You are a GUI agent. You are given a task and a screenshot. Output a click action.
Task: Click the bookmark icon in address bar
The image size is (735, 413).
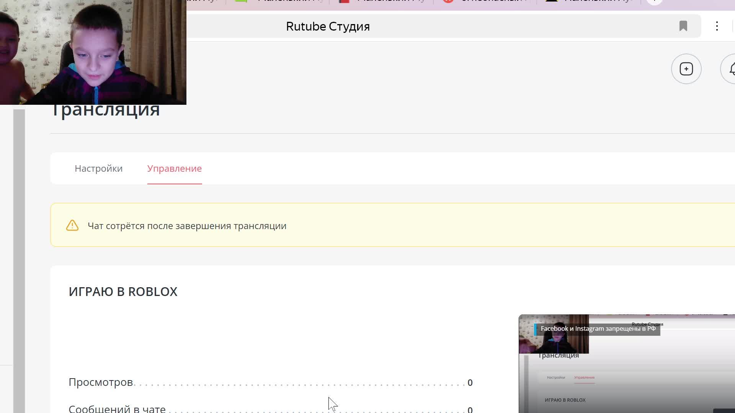pyautogui.click(x=683, y=26)
